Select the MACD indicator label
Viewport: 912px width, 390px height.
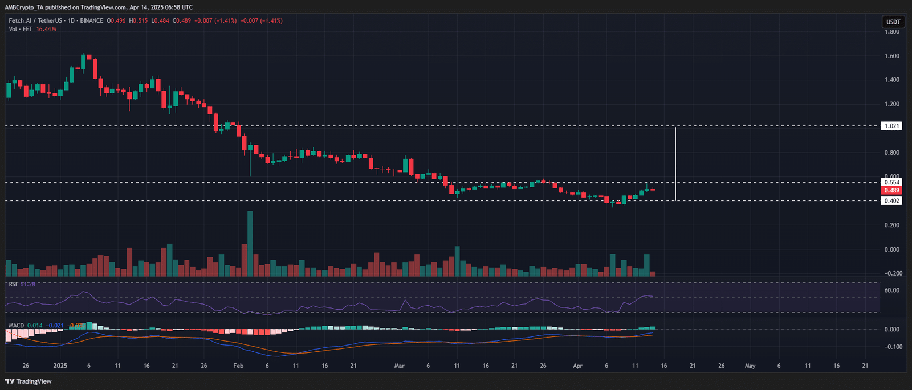17,326
